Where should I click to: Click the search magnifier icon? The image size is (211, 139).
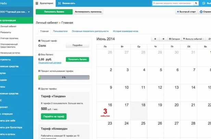click(x=196, y=3)
